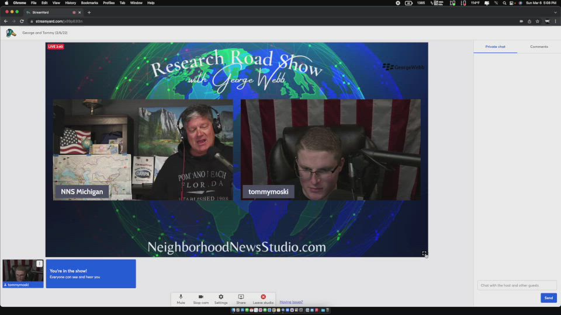Click the StreamYard duck logo
561x315 pixels.
point(11,33)
